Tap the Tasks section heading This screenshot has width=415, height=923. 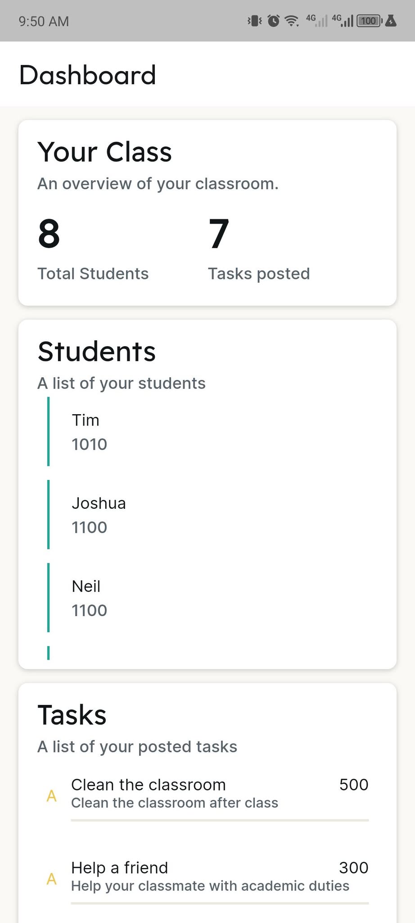pyautogui.click(x=72, y=715)
